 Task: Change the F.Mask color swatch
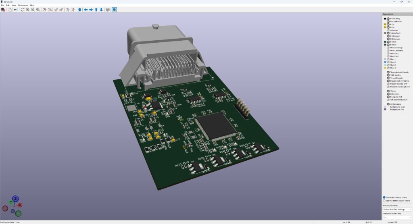click(x=385, y=42)
